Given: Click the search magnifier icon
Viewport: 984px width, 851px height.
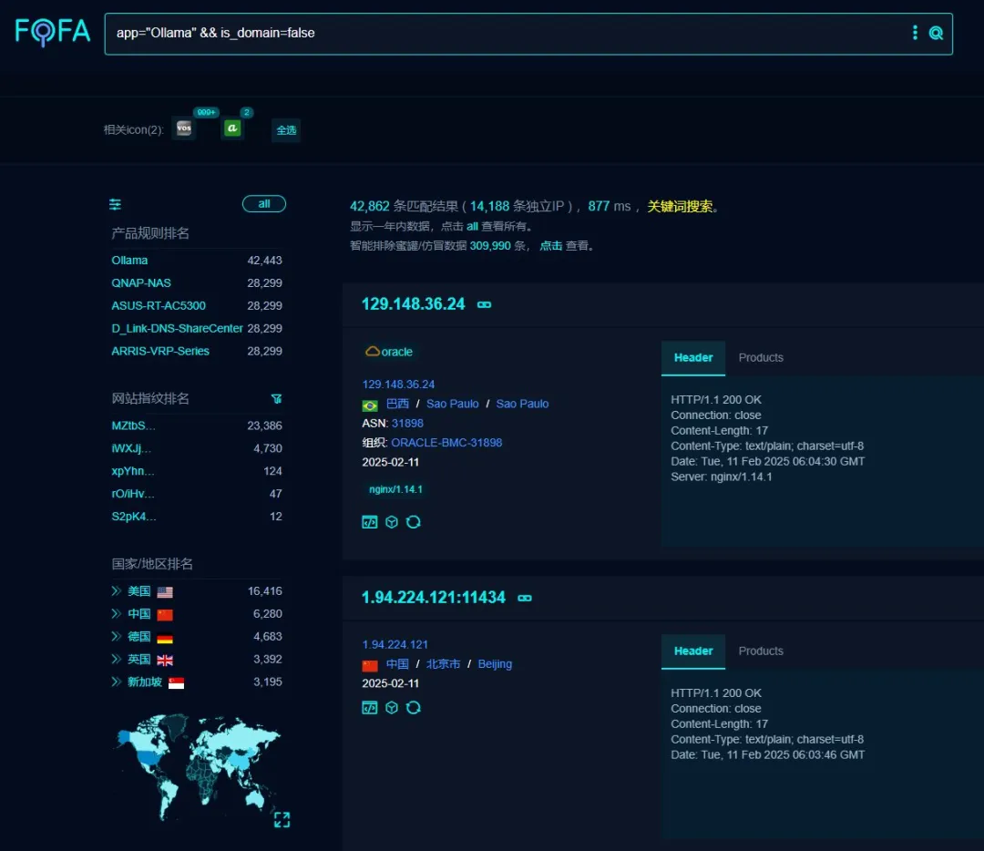Looking at the screenshot, I should click(936, 34).
